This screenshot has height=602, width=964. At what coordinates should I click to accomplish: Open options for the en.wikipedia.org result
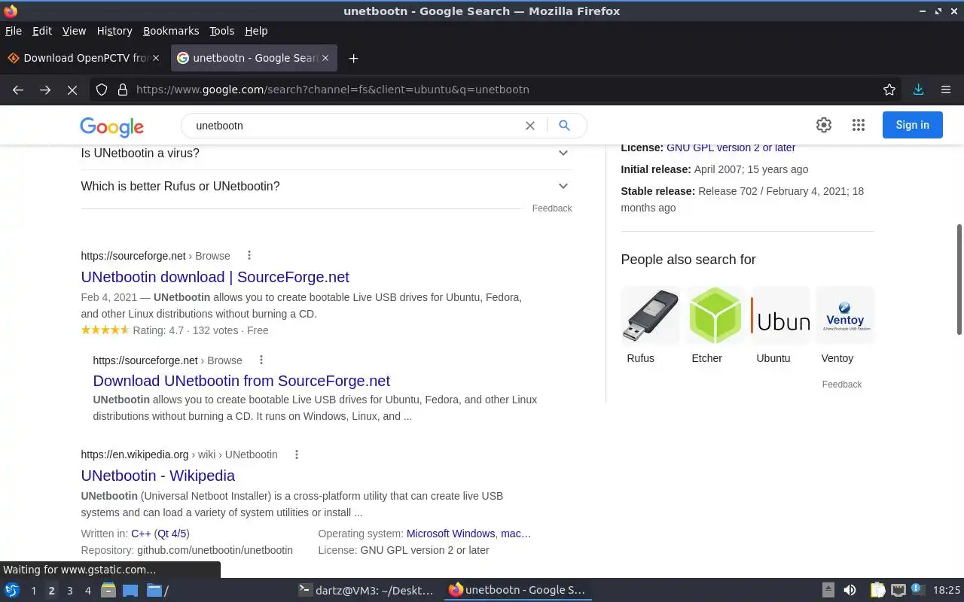(x=297, y=455)
